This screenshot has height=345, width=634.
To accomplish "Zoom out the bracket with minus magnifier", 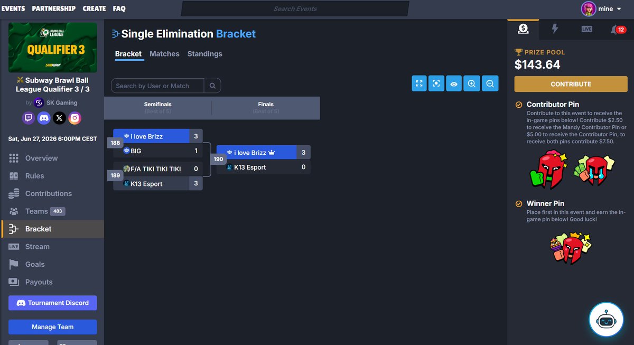I will tap(490, 83).
